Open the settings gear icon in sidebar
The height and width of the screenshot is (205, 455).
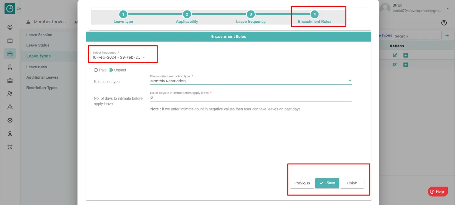[10, 120]
